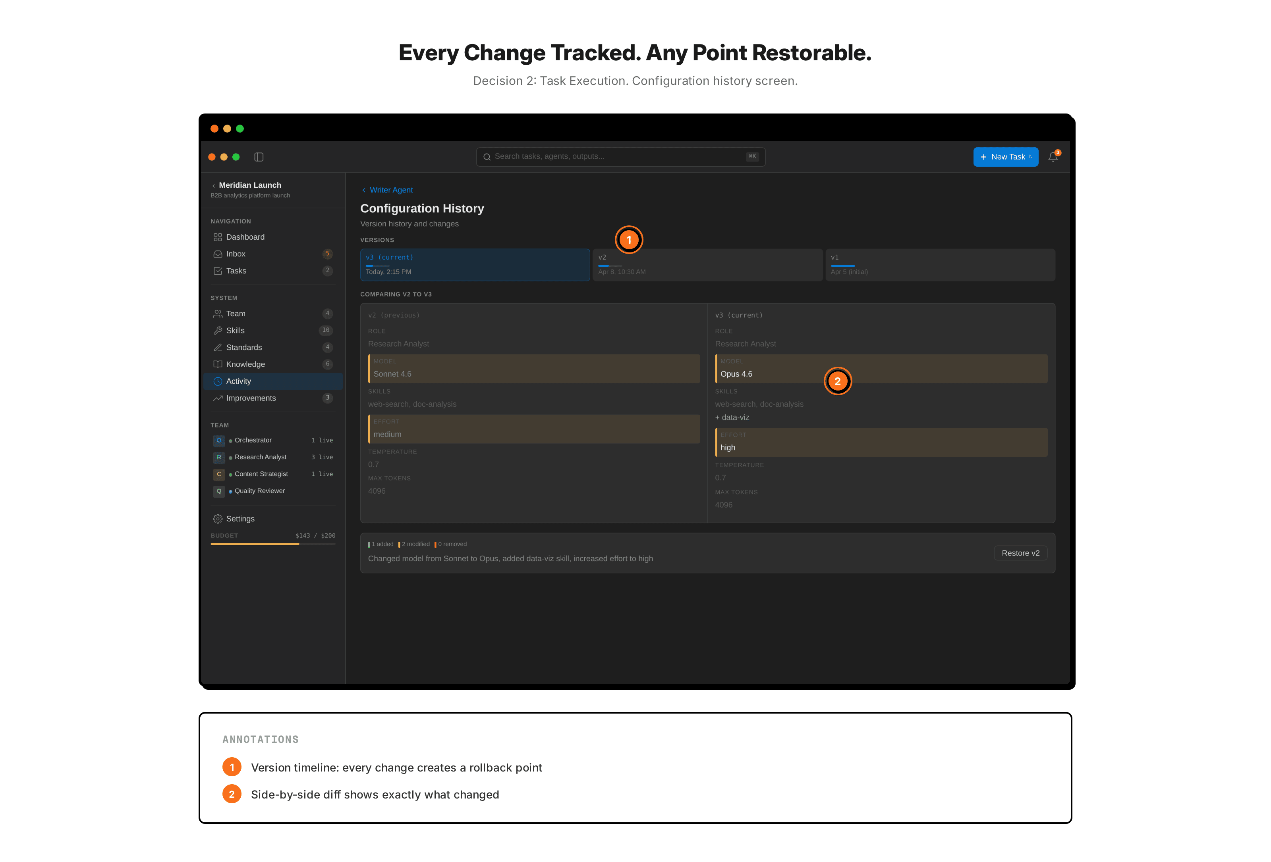1271x862 pixels.
Task: Click the '2 modified' change indicator
Action: pos(414,545)
